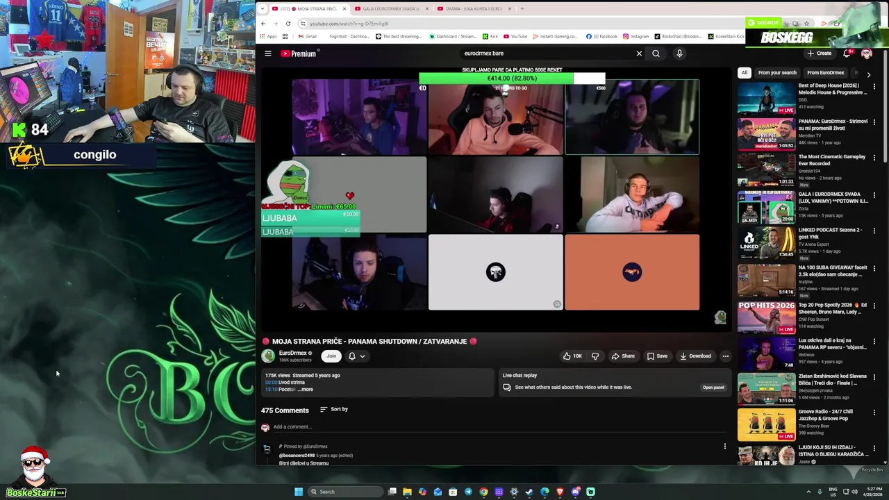
Task: Open Instant-Gaming bookmark
Action: click(556, 36)
